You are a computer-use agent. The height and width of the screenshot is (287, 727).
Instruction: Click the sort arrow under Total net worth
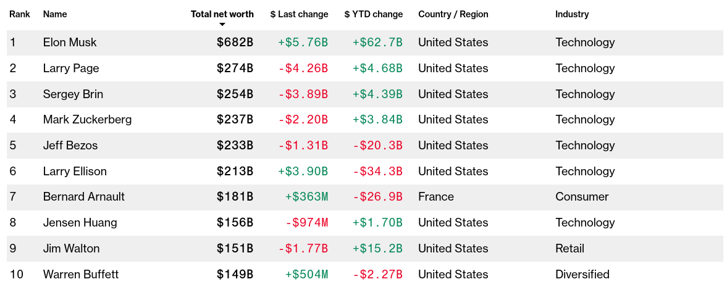coord(222,25)
